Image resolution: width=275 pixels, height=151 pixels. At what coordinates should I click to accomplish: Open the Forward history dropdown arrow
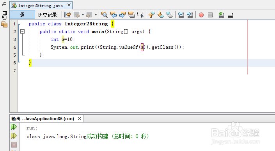pos(96,15)
